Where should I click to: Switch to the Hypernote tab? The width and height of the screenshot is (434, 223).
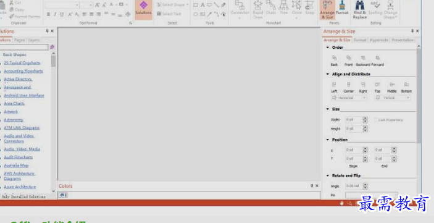coord(379,40)
